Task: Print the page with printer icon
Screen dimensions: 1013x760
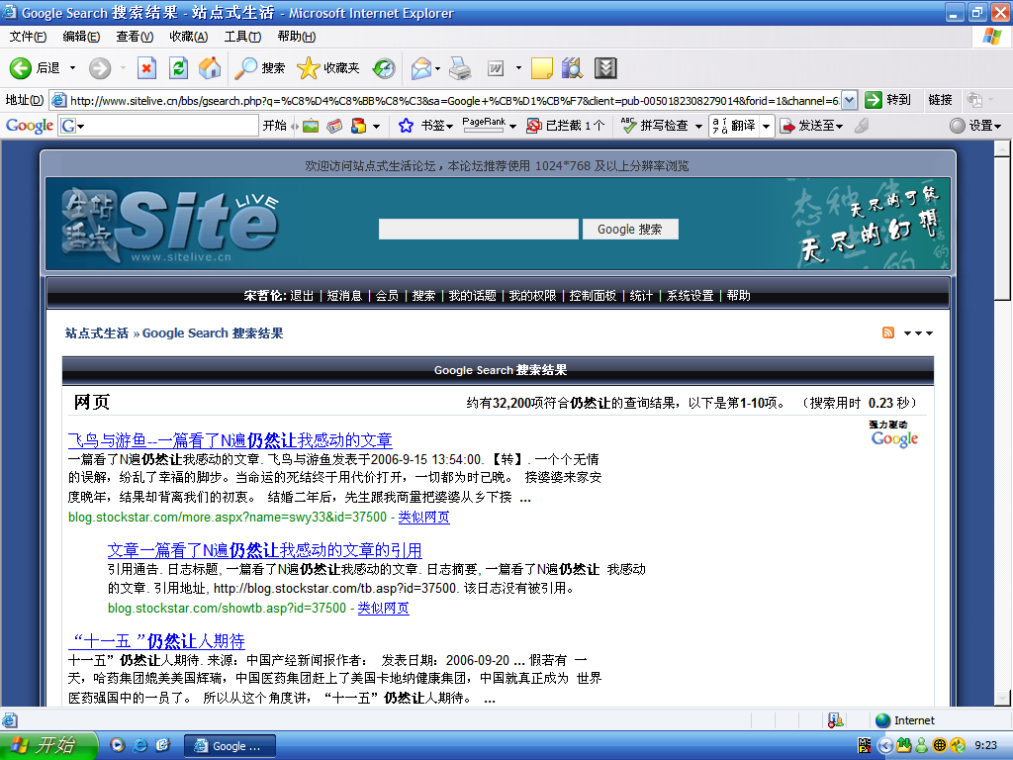Action: [x=460, y=68]
